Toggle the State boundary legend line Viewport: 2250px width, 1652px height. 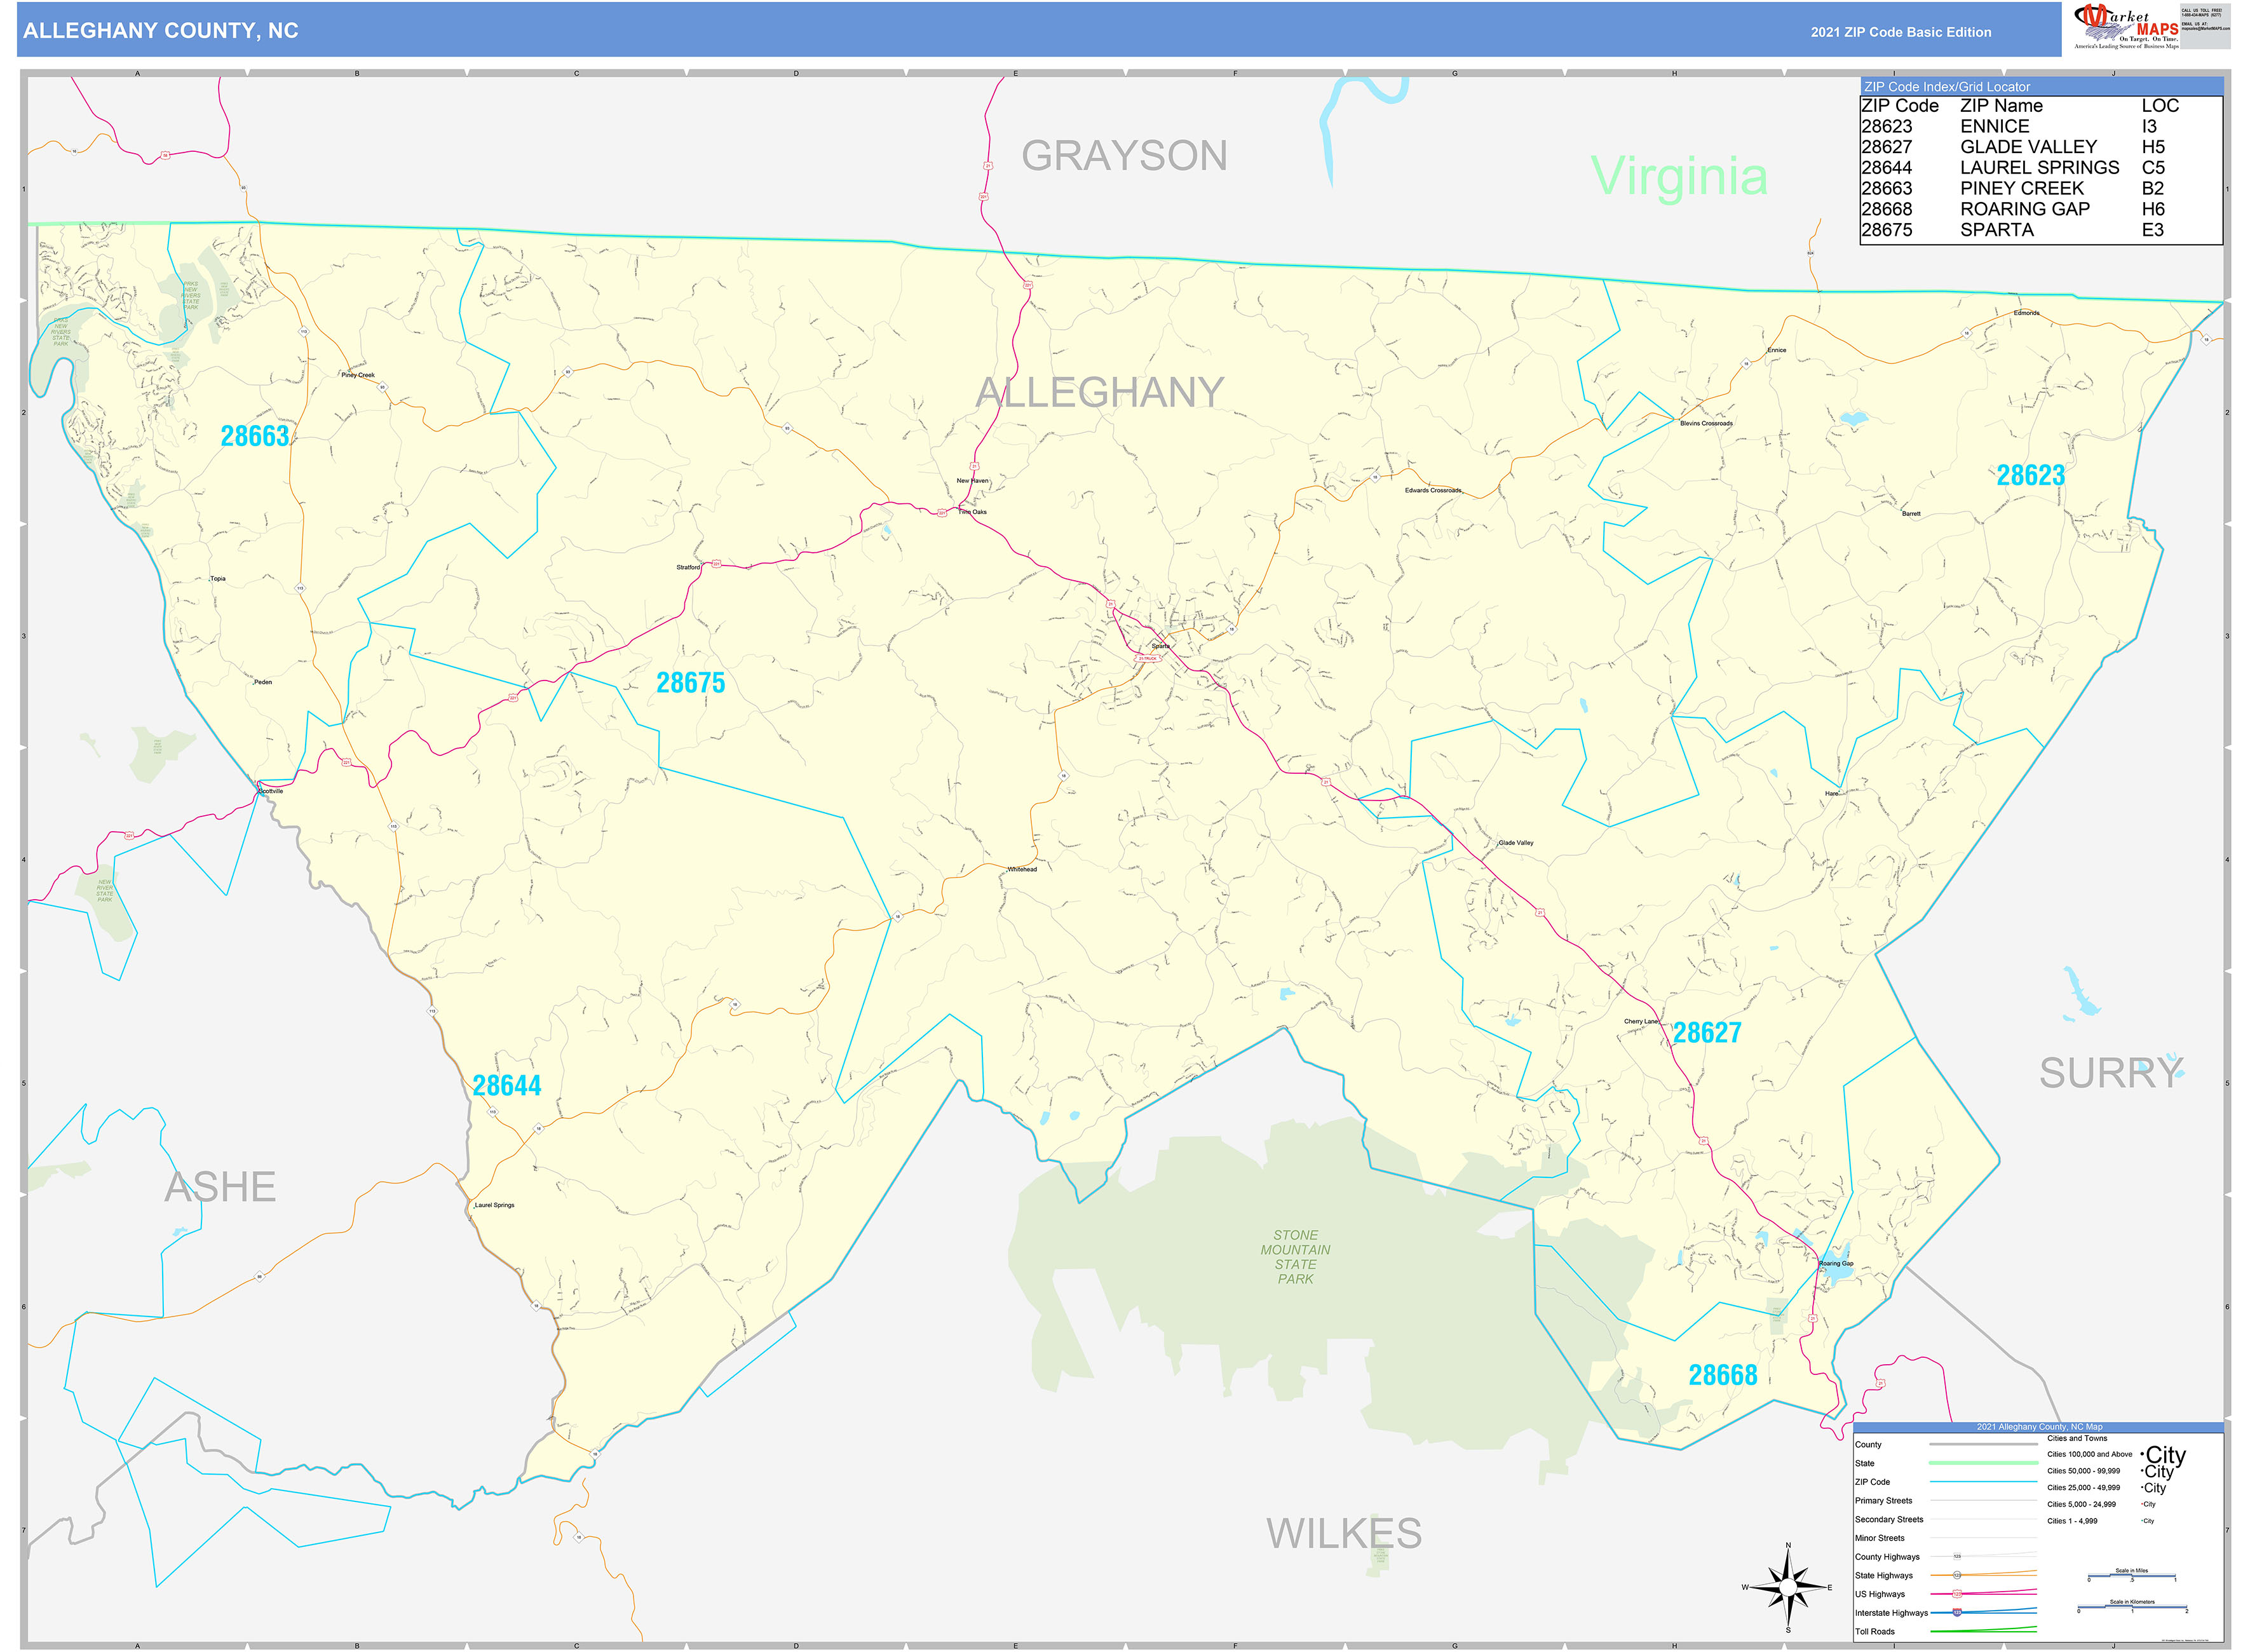click(1984, 1463)
